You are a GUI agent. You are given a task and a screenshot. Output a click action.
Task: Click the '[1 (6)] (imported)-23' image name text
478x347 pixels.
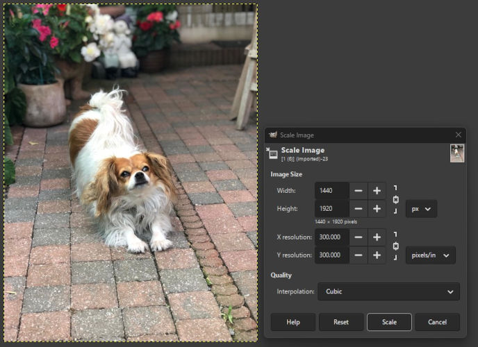click(x=304, y=159)
